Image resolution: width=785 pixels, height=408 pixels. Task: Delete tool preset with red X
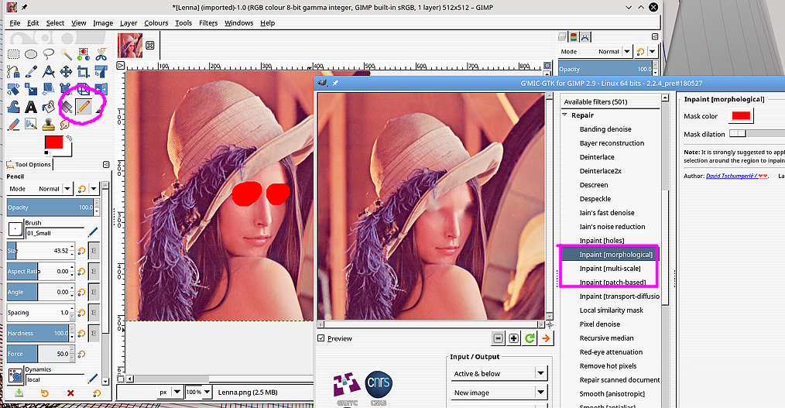click(x=70, y=393)
